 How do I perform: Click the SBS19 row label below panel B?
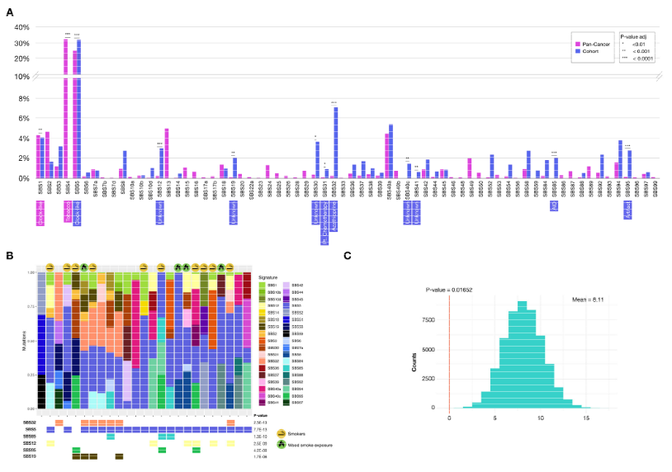click(x=30, y=457)
